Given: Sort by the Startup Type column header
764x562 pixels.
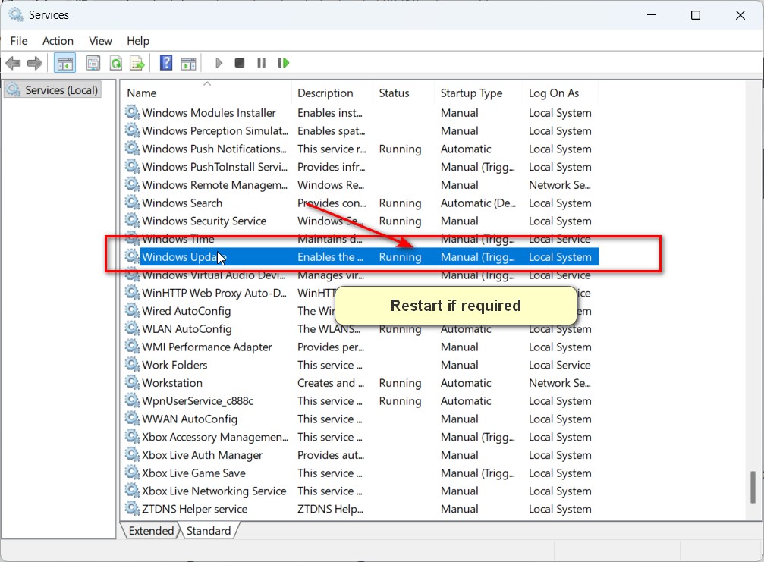Looking at the screenshot, I should tap(478, 93).
